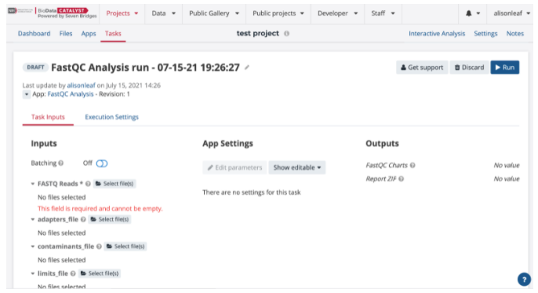Expand the App details arrow

click(x=27, y=94)
